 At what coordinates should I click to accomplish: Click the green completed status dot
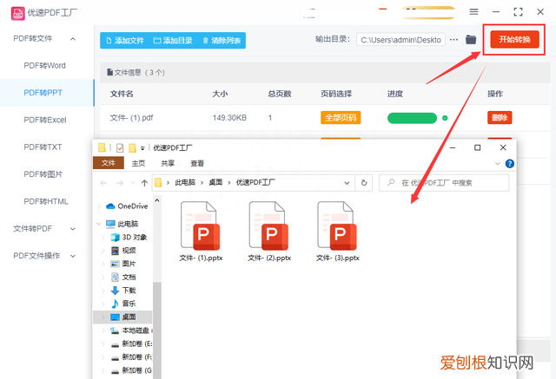[445, 118]
